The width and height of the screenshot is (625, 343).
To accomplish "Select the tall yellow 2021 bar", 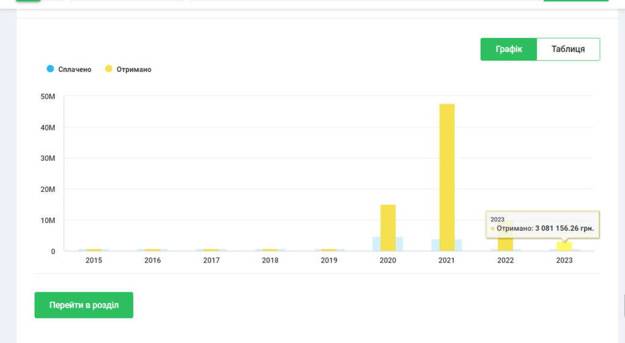I will pyautogui.click(x=447, y=177).
